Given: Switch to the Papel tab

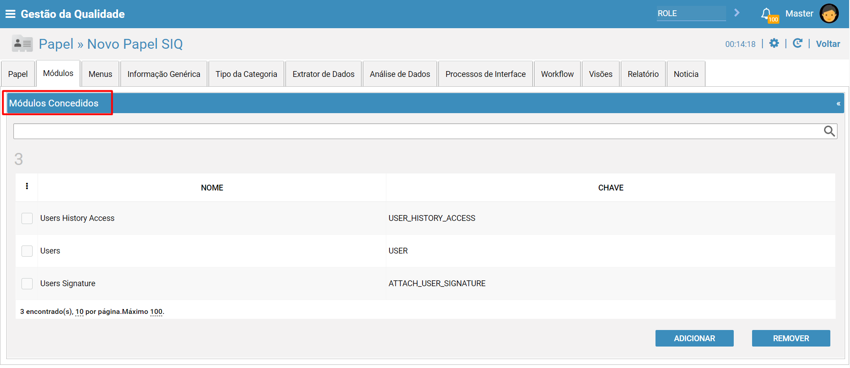Looking at the screenshot, I should (x=18, y=74).
